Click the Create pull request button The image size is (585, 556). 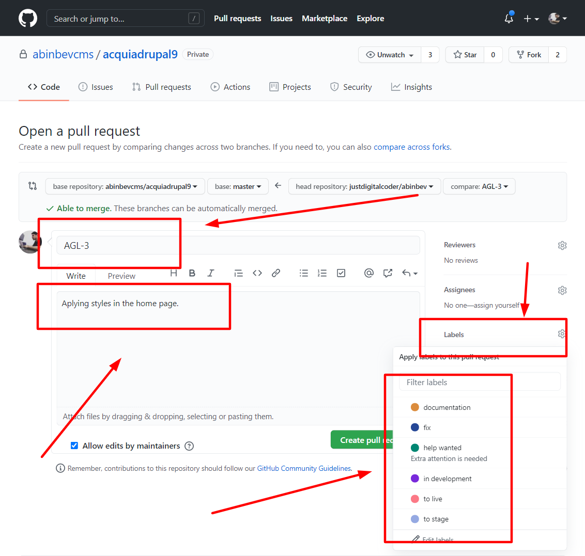[362, 440]
